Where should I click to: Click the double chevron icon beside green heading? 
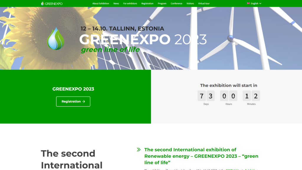point(139,150)
